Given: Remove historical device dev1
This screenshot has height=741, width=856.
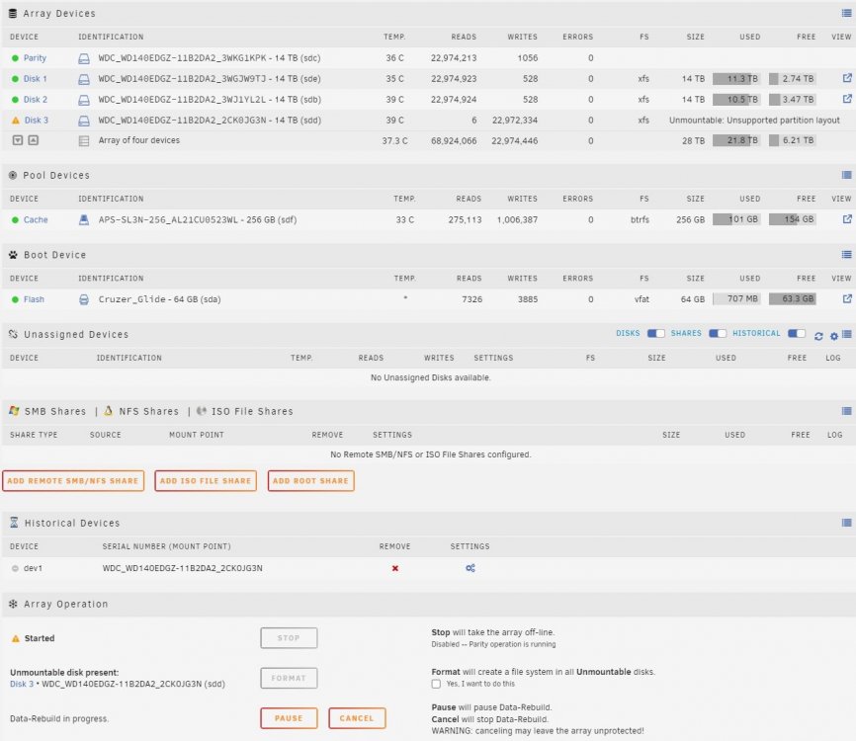Looking at the screenshot, I should 394,568.
